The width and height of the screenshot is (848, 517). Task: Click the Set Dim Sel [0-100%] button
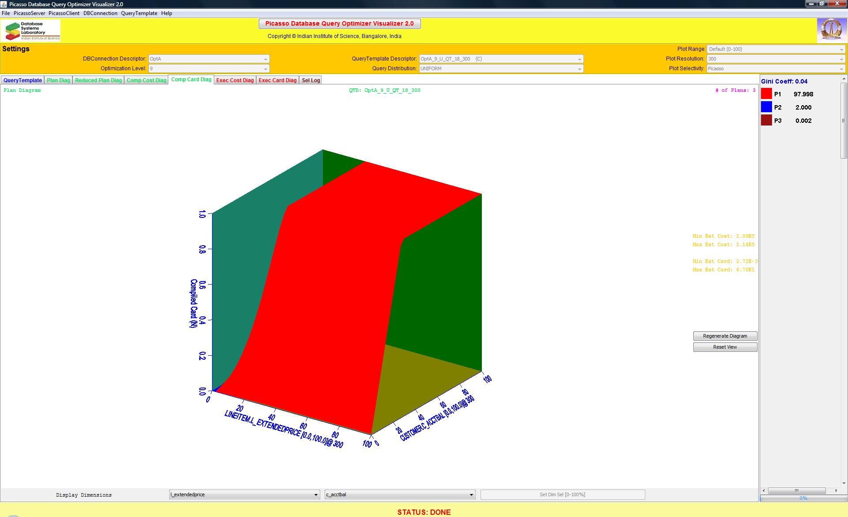coord(562,494)
